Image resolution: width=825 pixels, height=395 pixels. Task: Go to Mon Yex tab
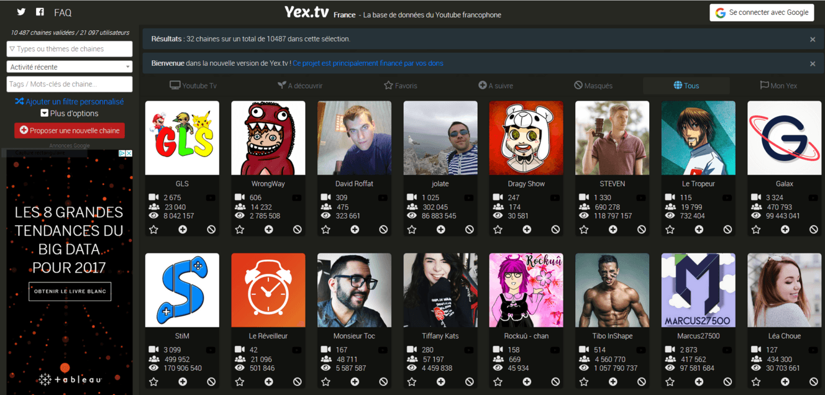(x=778, y=86)
